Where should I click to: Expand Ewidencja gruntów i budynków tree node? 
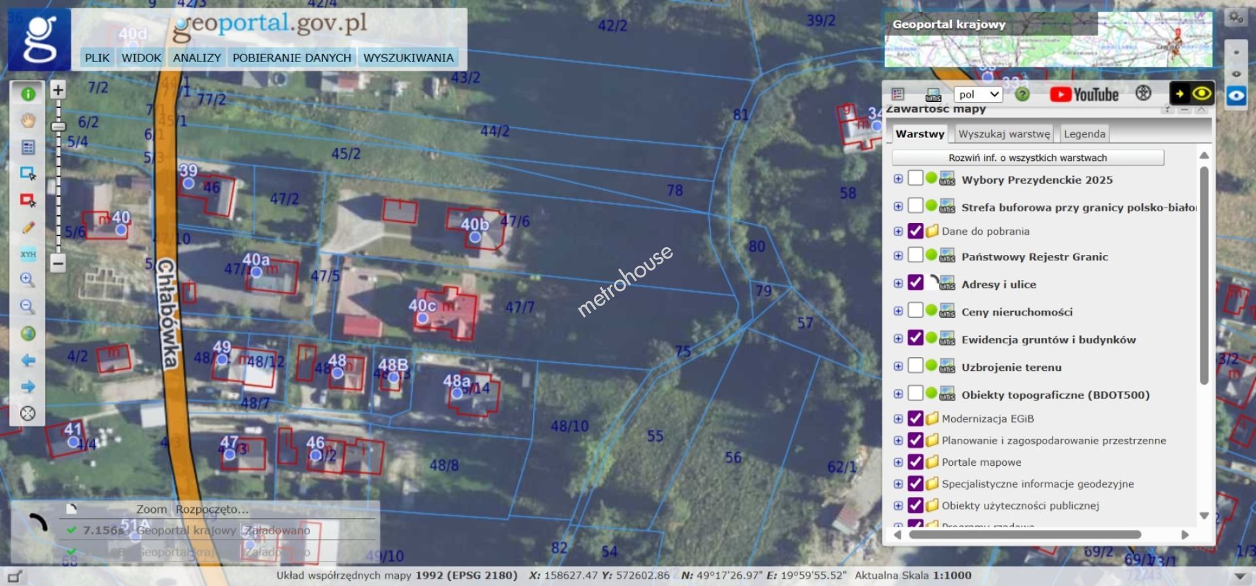[898, 339]
